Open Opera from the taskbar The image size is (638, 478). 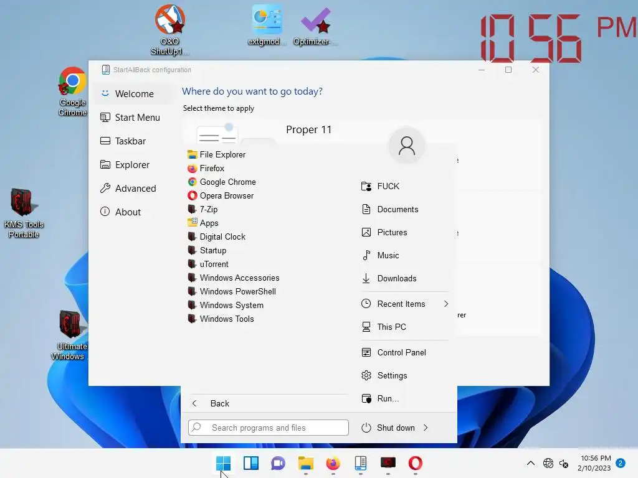point(415,463)
